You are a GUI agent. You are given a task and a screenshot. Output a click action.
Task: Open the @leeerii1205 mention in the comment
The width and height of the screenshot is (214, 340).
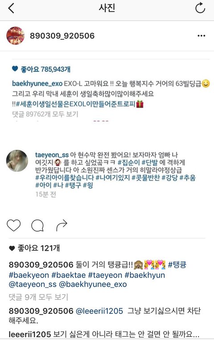[x=99, y=311]
